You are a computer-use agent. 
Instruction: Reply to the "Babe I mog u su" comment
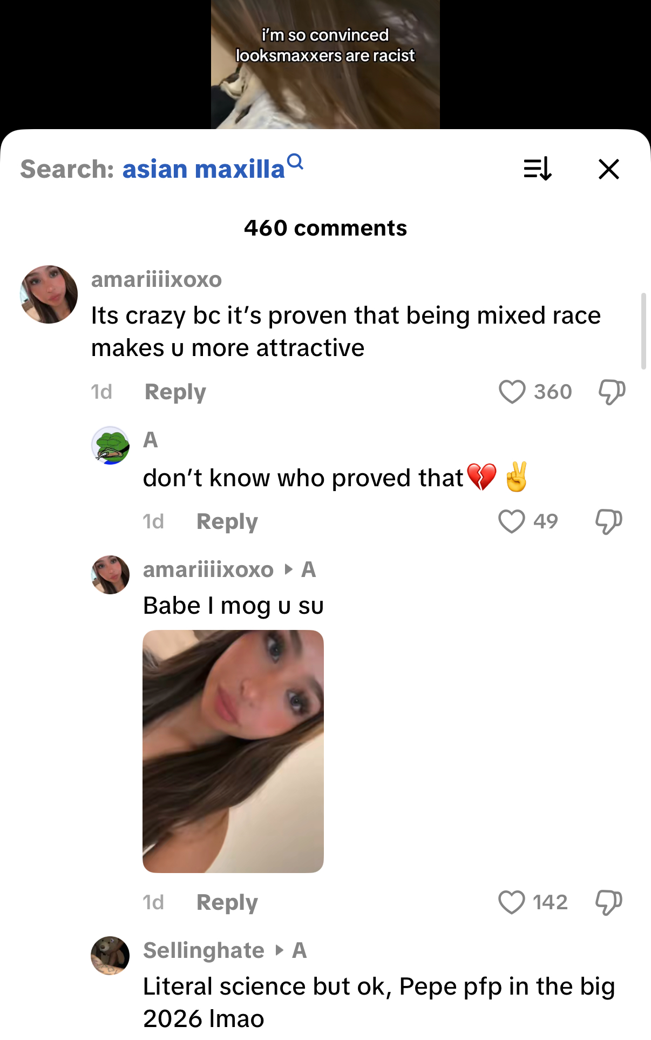click(x=227, y=902)
